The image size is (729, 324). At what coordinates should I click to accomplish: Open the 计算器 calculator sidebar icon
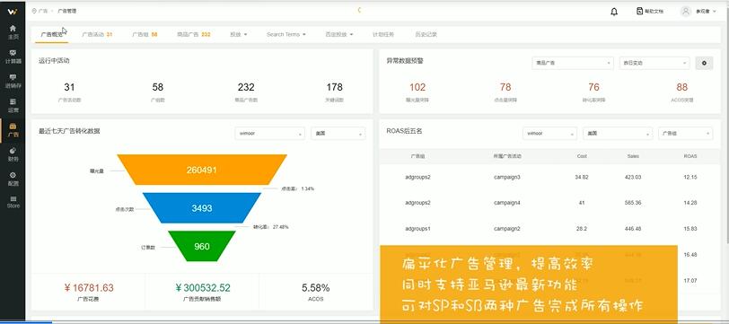pos(13,57)
